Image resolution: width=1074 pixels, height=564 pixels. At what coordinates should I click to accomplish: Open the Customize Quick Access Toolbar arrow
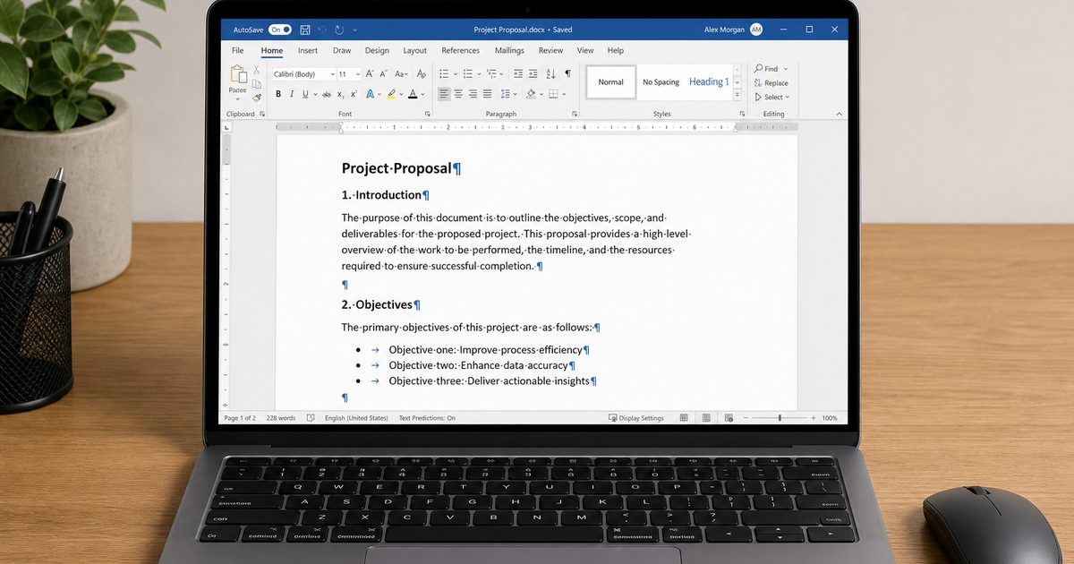coord(355,30)
